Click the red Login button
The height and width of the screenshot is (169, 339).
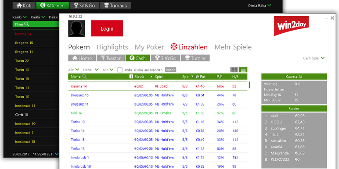point(107,28)
